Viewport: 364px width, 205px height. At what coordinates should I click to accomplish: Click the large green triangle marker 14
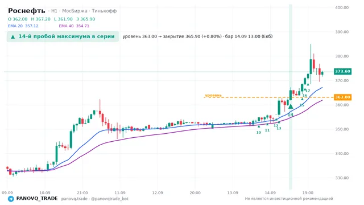pos(291,106)
